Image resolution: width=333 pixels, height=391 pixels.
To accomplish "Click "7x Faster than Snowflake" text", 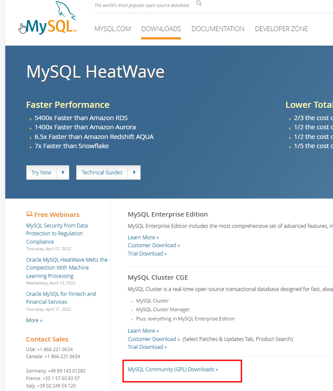I will coord(71,146).
